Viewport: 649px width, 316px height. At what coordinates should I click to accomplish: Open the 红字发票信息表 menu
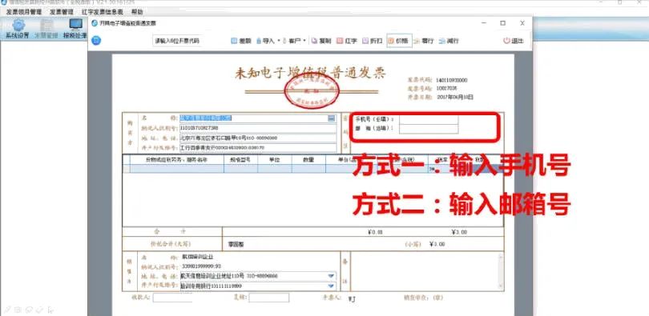103,12
